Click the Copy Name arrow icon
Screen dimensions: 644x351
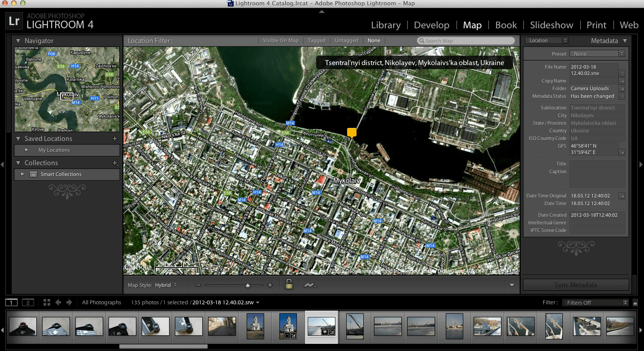tap(622, 81)
